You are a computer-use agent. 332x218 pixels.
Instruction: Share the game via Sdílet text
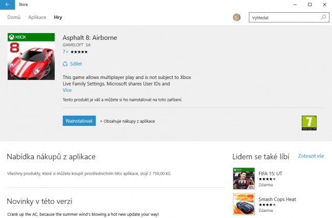point(76,64)
